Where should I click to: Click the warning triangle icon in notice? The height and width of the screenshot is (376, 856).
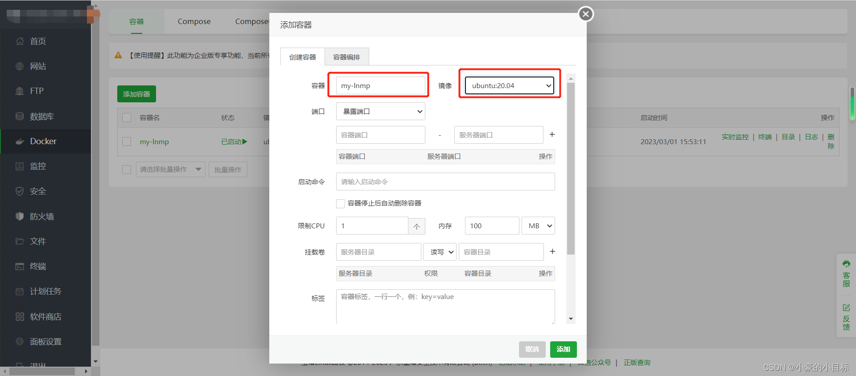click(x=118, y=55)
